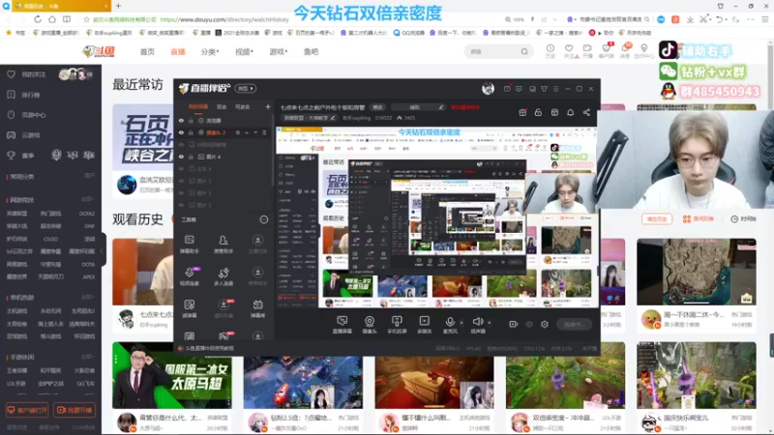Click the 修改 button next to stream title

[x=377, y=107]
